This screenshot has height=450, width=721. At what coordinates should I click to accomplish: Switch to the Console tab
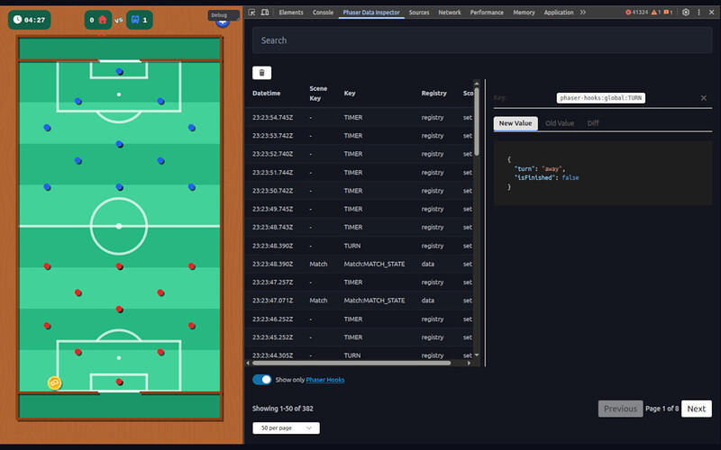[x=323, y=13]
